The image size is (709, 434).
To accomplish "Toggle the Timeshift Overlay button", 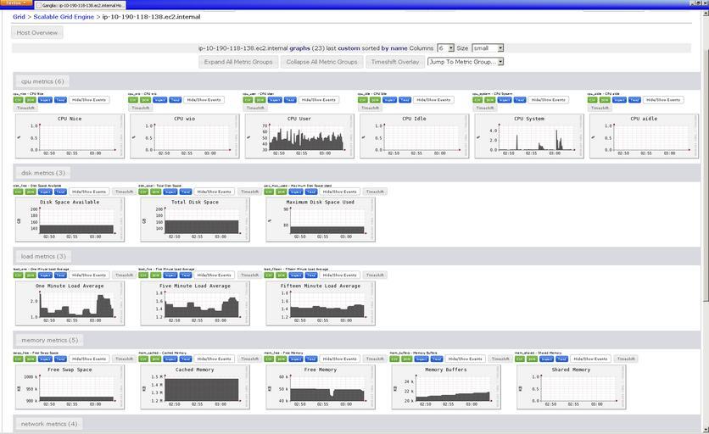I will coord(394,62).
